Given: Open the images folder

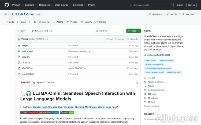Looking at the screenshot, I should click(x=25, y=45).
